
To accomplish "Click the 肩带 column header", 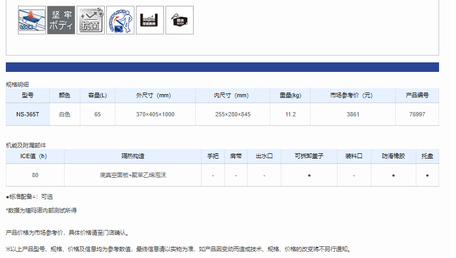I will coord(236,156).
